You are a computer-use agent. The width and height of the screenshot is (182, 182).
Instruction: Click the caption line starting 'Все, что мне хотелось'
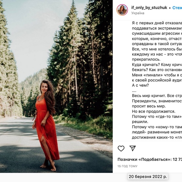[x=157, y=49]
